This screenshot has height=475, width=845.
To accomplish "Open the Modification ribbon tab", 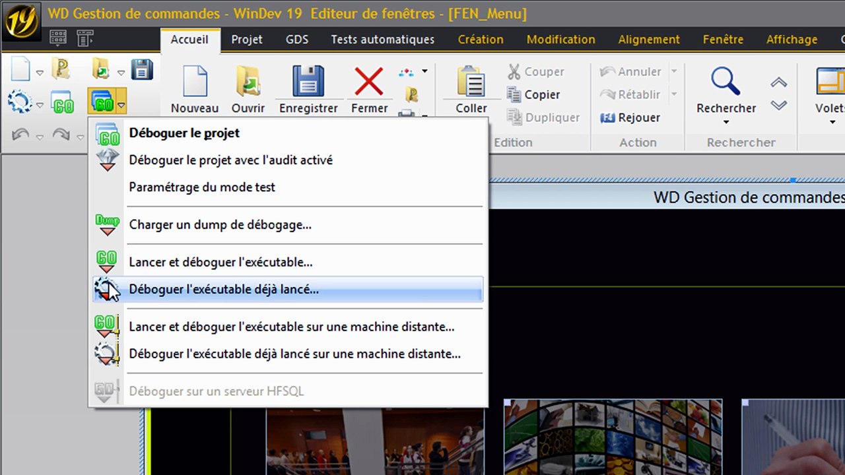I will pos(561,40).
